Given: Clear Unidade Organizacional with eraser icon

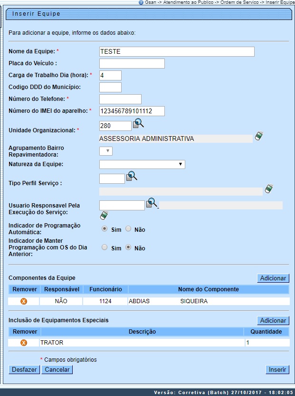Looking at the screenshot, I should point(259,136).
